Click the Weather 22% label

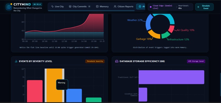(x=135, y=20)
